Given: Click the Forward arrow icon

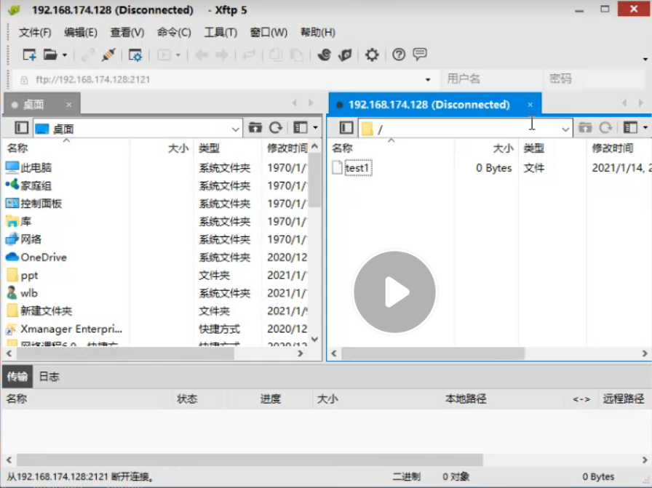Looking at the screenshot, I should tap(221, 55).
